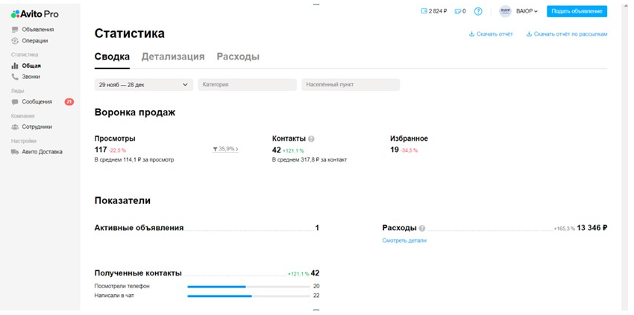Viewport: 634px width, 315px height.
Task: Click the bonus counter icon showing 0
Action: point(458,11)
